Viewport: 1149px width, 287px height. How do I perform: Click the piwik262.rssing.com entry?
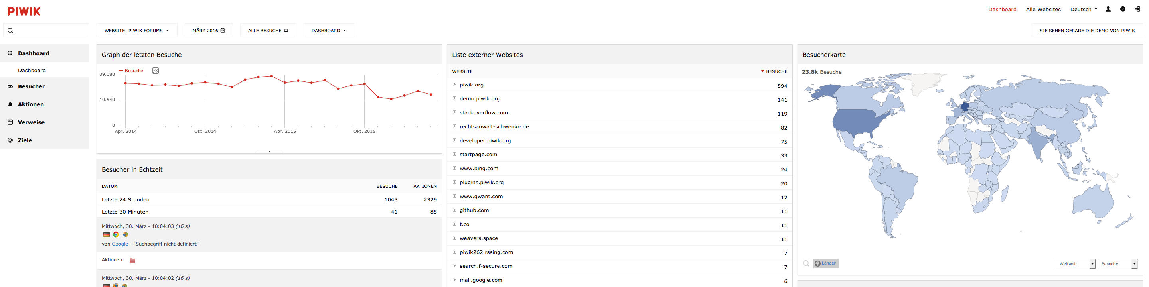tap(486, 252)
